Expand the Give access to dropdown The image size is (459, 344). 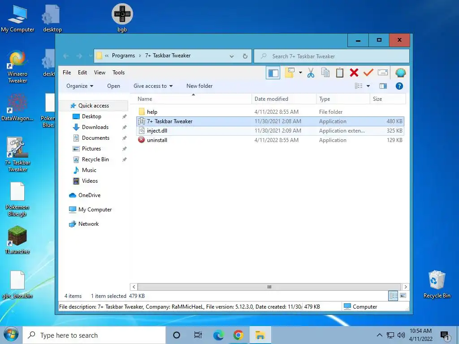pos(153,86)
